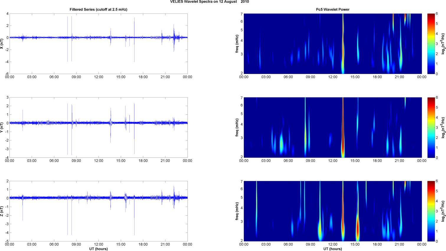Click the "-3" tick on the Y (nT) axis
Image resolution: width=446 pixels, height=251 pixels.
(x=7, y=149)
